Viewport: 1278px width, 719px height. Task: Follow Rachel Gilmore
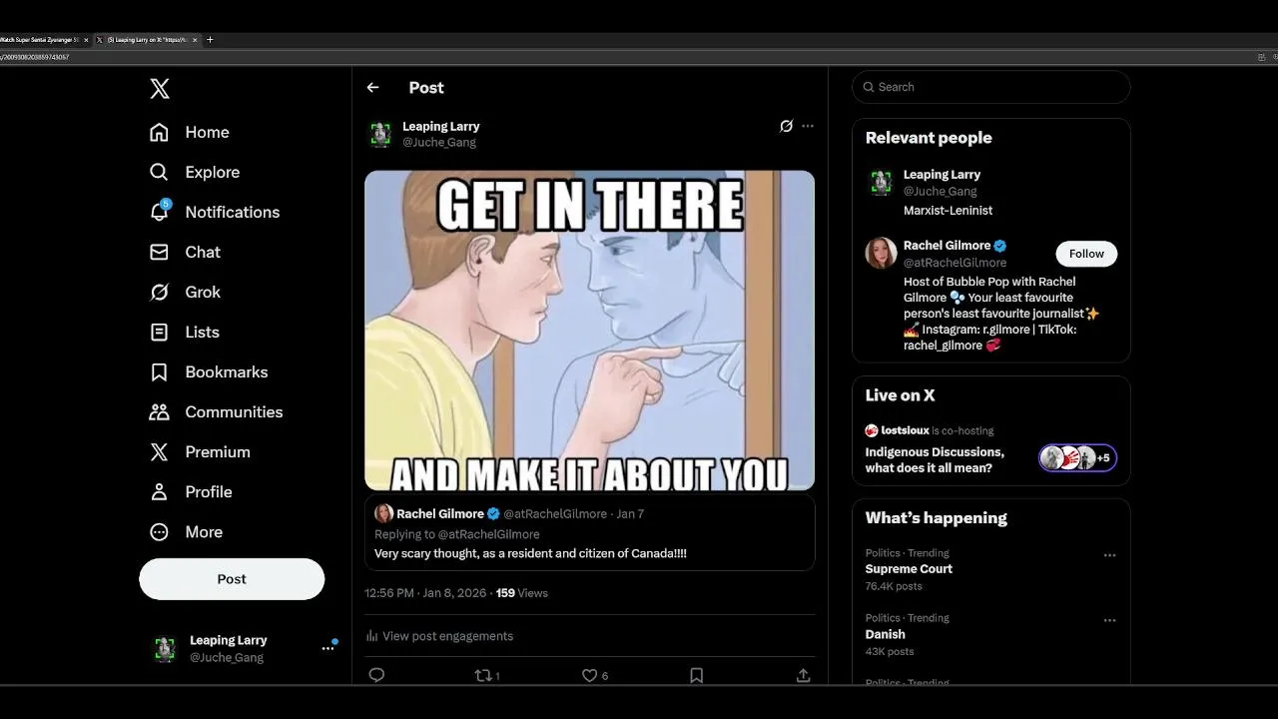point(1085,254)
